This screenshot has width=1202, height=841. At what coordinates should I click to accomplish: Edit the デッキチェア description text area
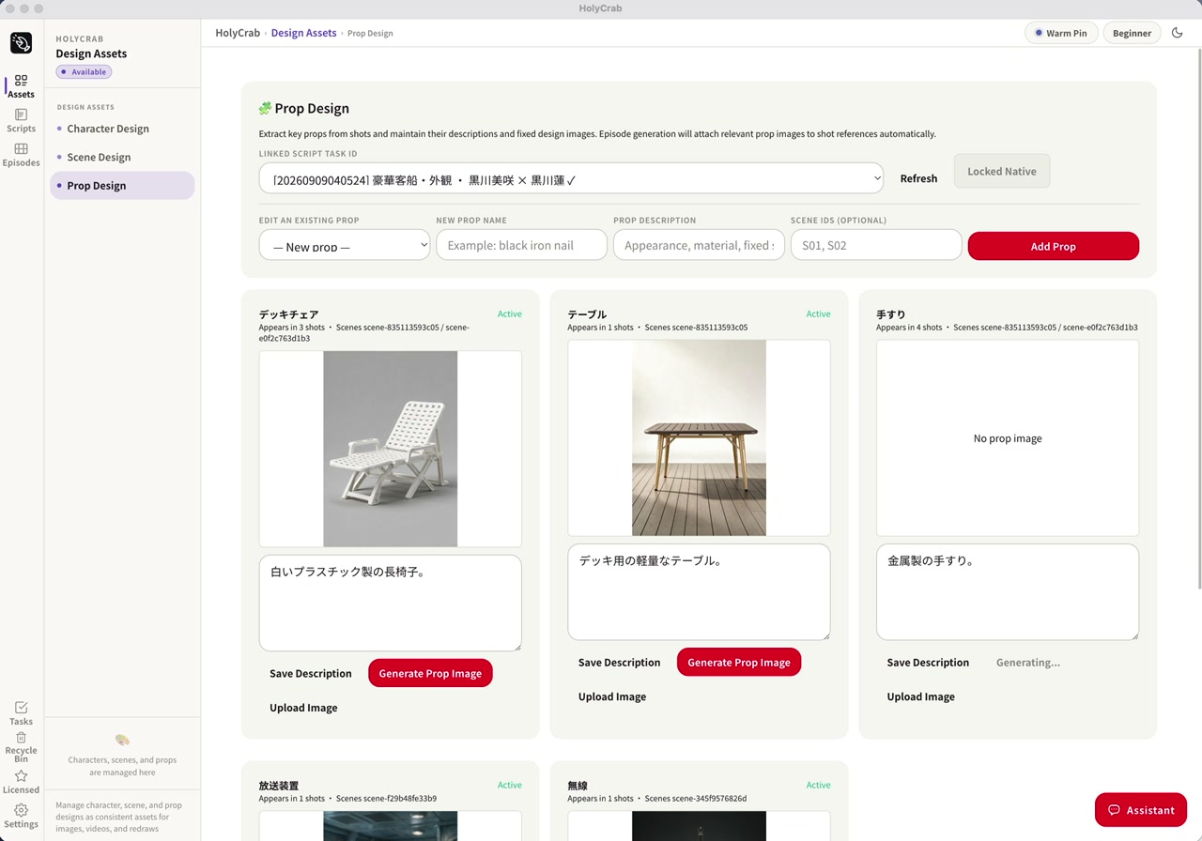click(391, 603)
